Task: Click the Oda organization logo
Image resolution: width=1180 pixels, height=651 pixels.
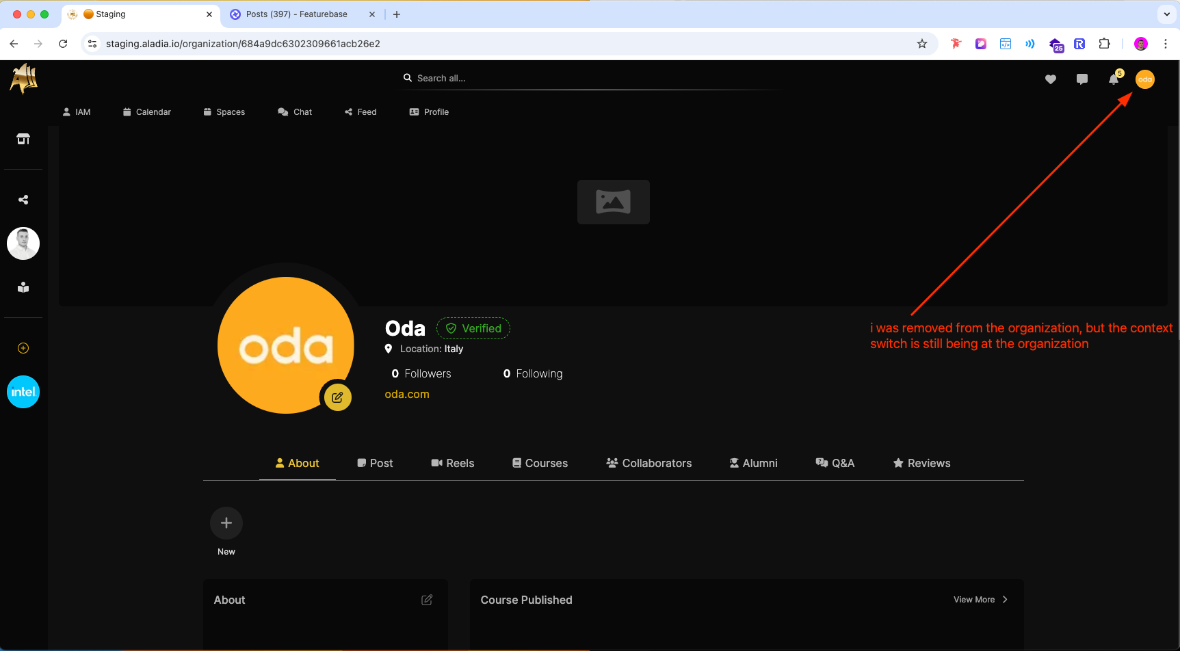Action: (286, 345)
